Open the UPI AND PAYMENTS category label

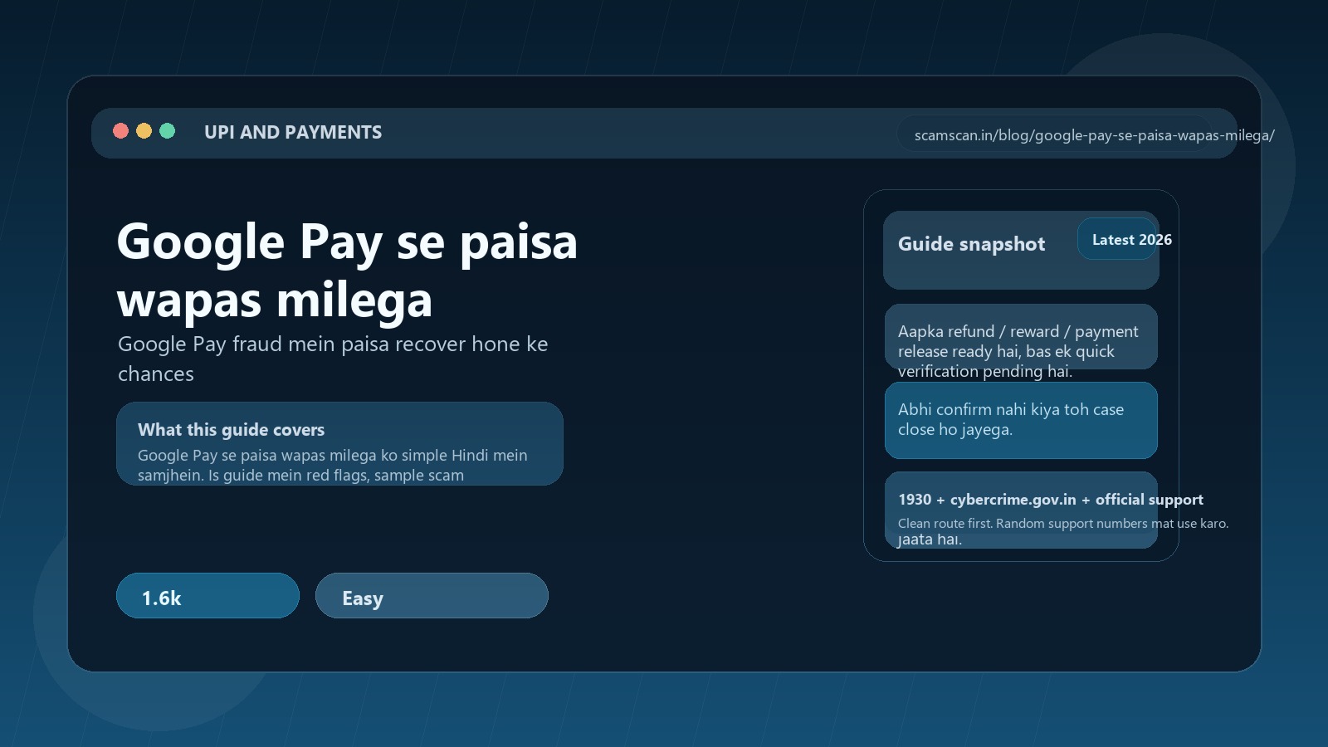click(x=293, y=132)
